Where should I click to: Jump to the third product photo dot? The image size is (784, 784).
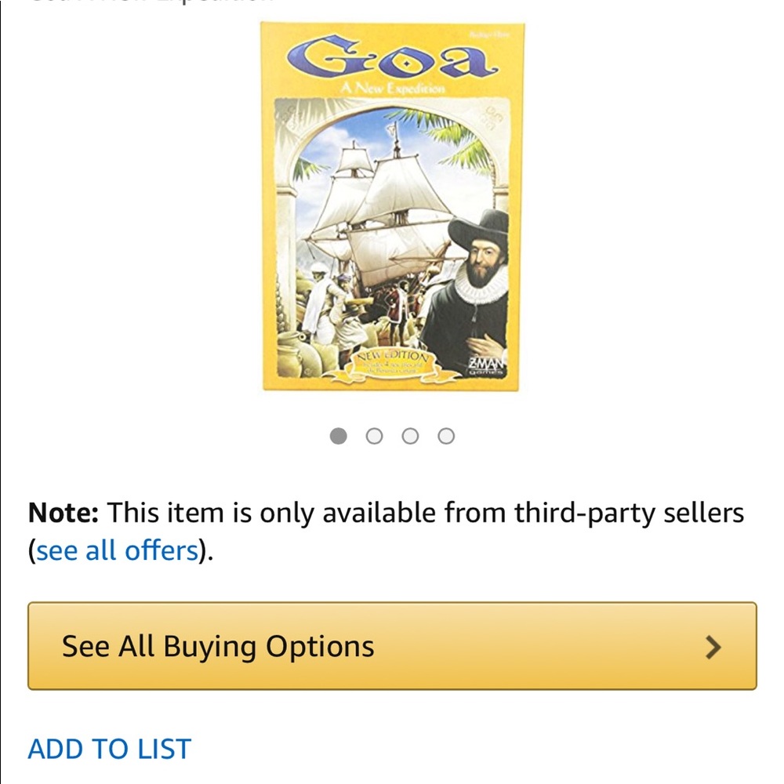(x=411, y=435)
